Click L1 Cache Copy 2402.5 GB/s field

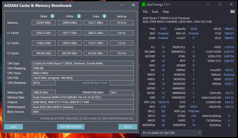[96, 33]
